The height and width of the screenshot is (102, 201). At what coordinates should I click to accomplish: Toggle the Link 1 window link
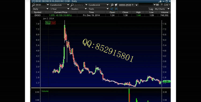(x=167, y=5)
